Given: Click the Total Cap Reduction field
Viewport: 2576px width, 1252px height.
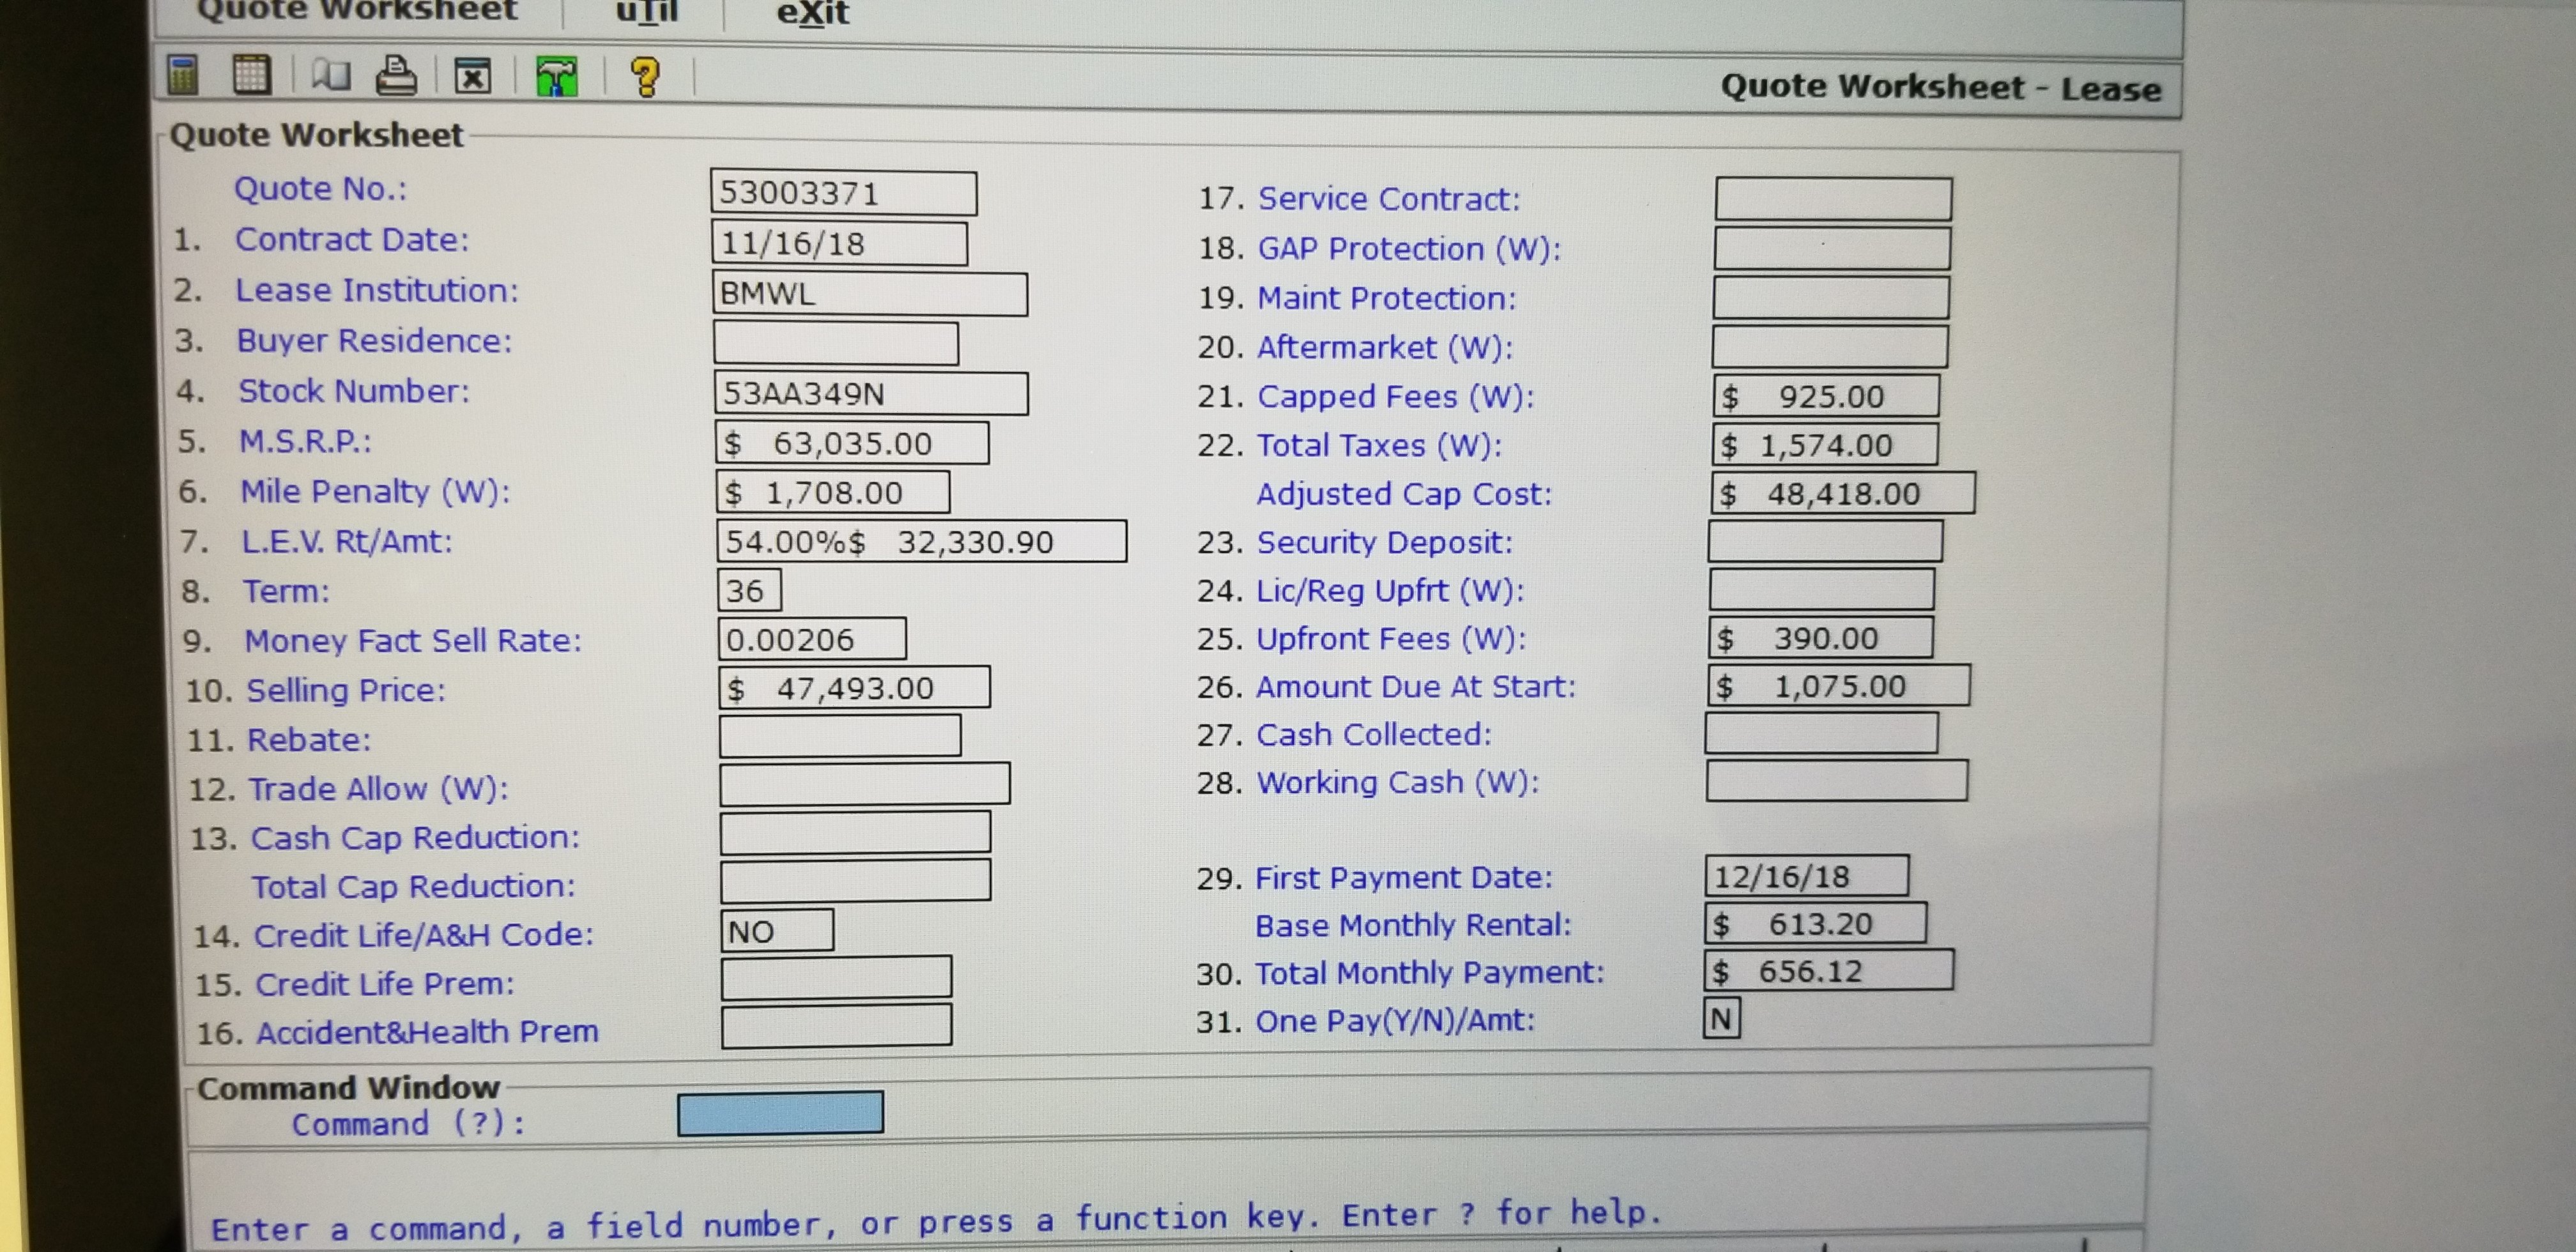Looking at the screenshot, I should click(855, 880).
